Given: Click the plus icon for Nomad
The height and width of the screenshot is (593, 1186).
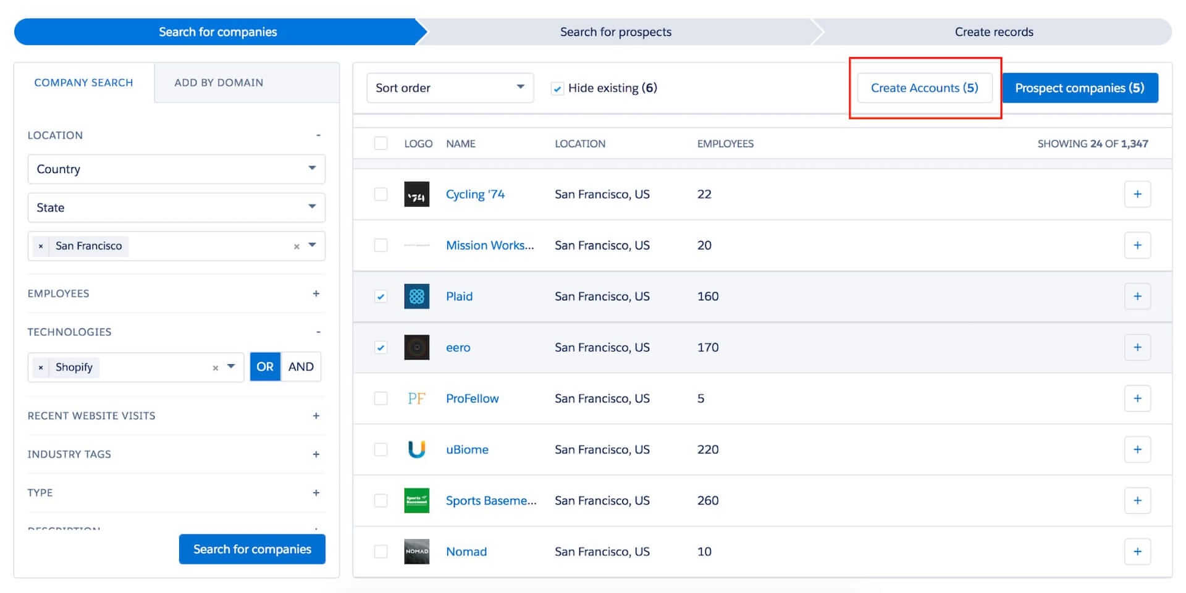Looking at the screenshot, I should (x=1137, y=552).
